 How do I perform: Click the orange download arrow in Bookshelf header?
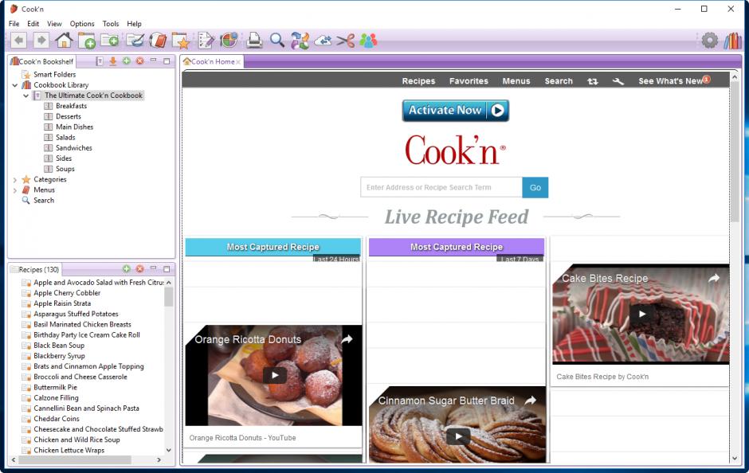point(112,61)
